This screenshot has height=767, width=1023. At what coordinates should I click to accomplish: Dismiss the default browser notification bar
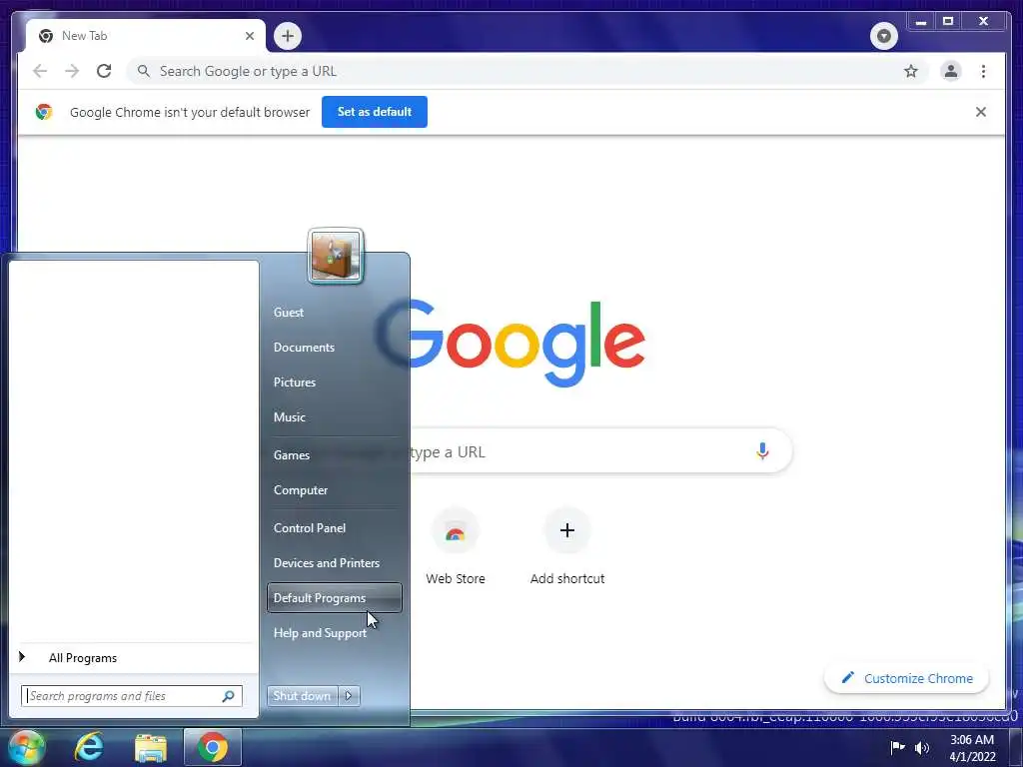[x=981, y=112]
